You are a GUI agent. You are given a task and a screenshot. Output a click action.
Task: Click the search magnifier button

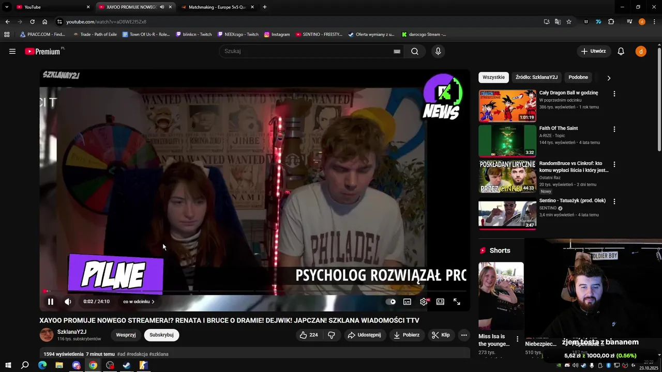[415, 51]
